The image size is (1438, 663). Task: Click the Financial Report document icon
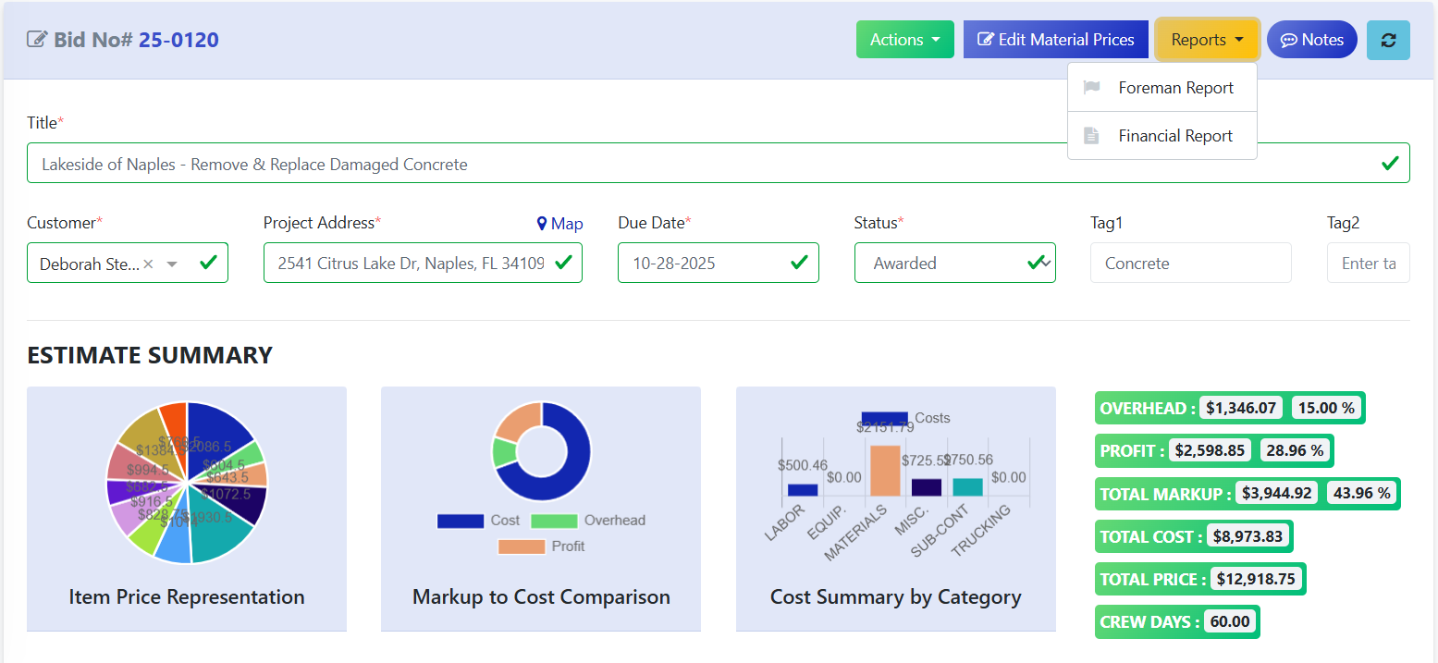(1092, 135)
